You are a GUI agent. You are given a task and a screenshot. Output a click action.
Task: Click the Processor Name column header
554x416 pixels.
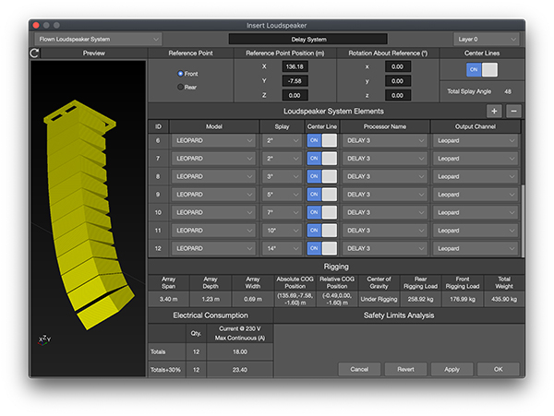384,126
